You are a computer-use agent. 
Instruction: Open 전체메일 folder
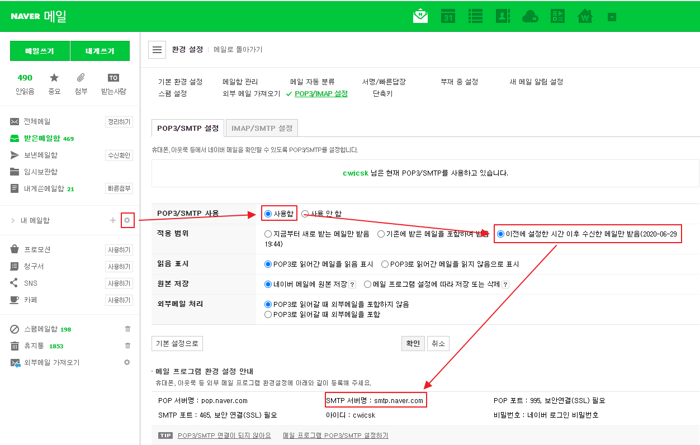point(37,121)
